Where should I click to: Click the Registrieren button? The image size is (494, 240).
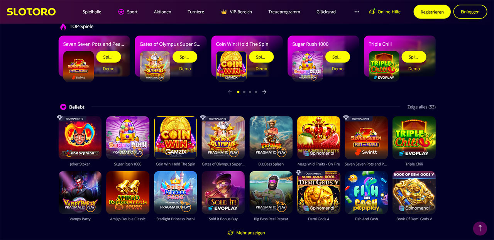click(432, 12)
